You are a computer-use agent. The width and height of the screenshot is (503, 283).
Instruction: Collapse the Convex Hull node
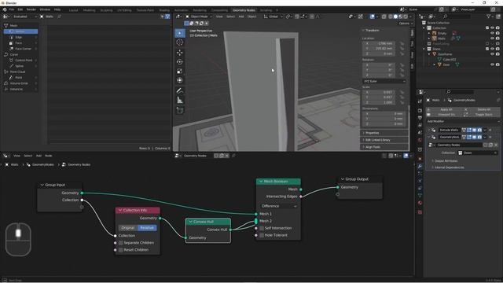[x=190, y=222]
